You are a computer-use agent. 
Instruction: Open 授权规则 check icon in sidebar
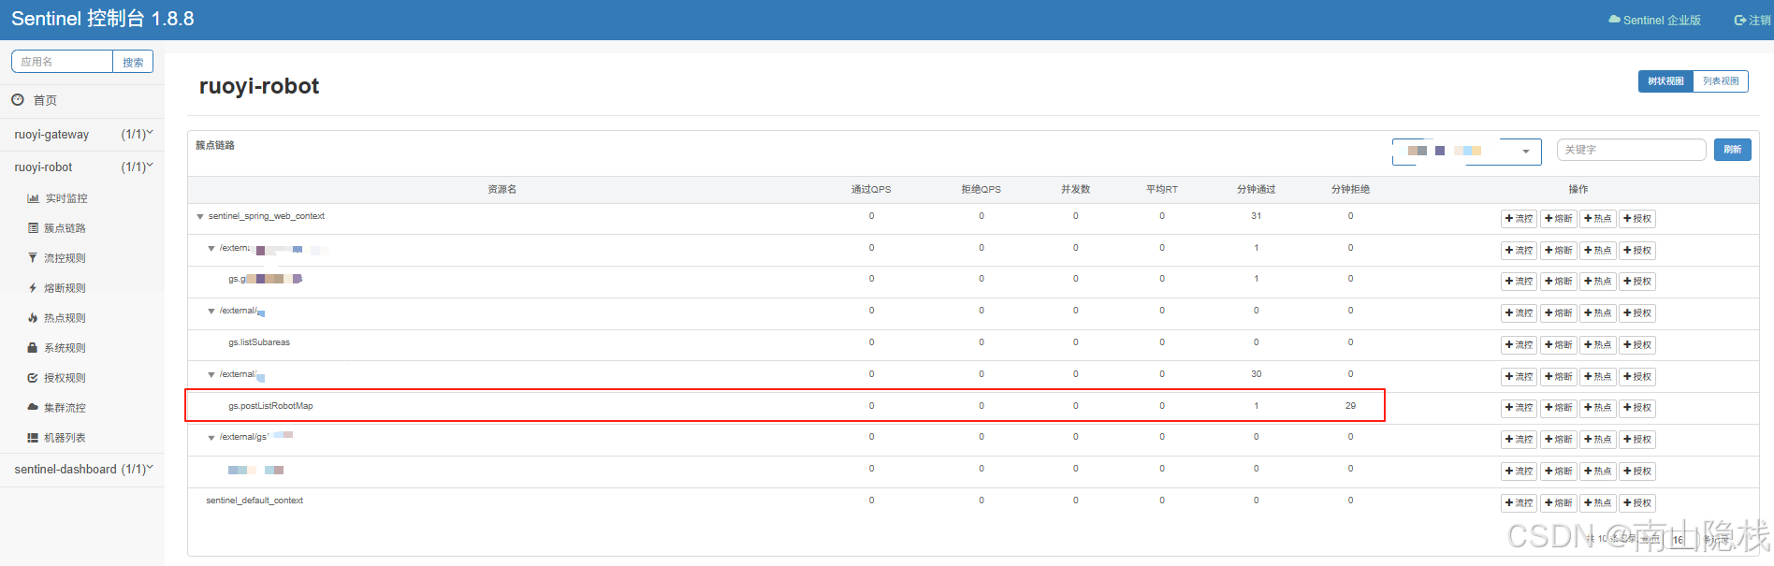point(33,378)
